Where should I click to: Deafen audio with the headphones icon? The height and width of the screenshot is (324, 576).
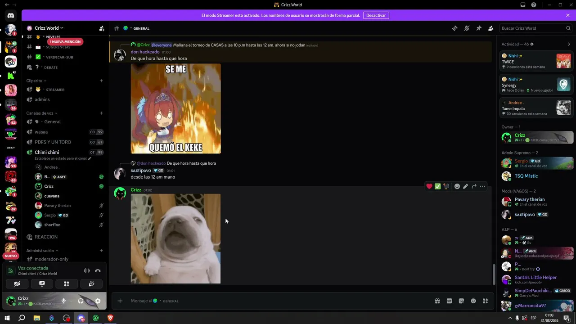81,301
